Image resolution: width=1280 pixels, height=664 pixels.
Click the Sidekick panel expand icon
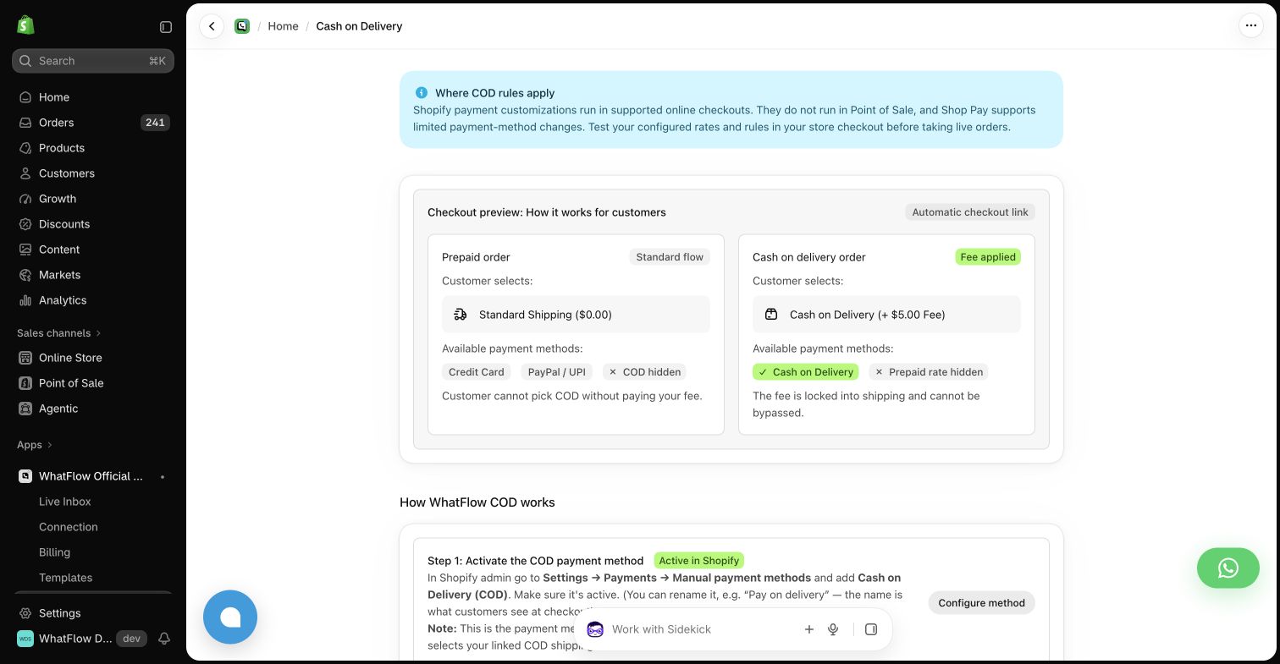point(871,629)
